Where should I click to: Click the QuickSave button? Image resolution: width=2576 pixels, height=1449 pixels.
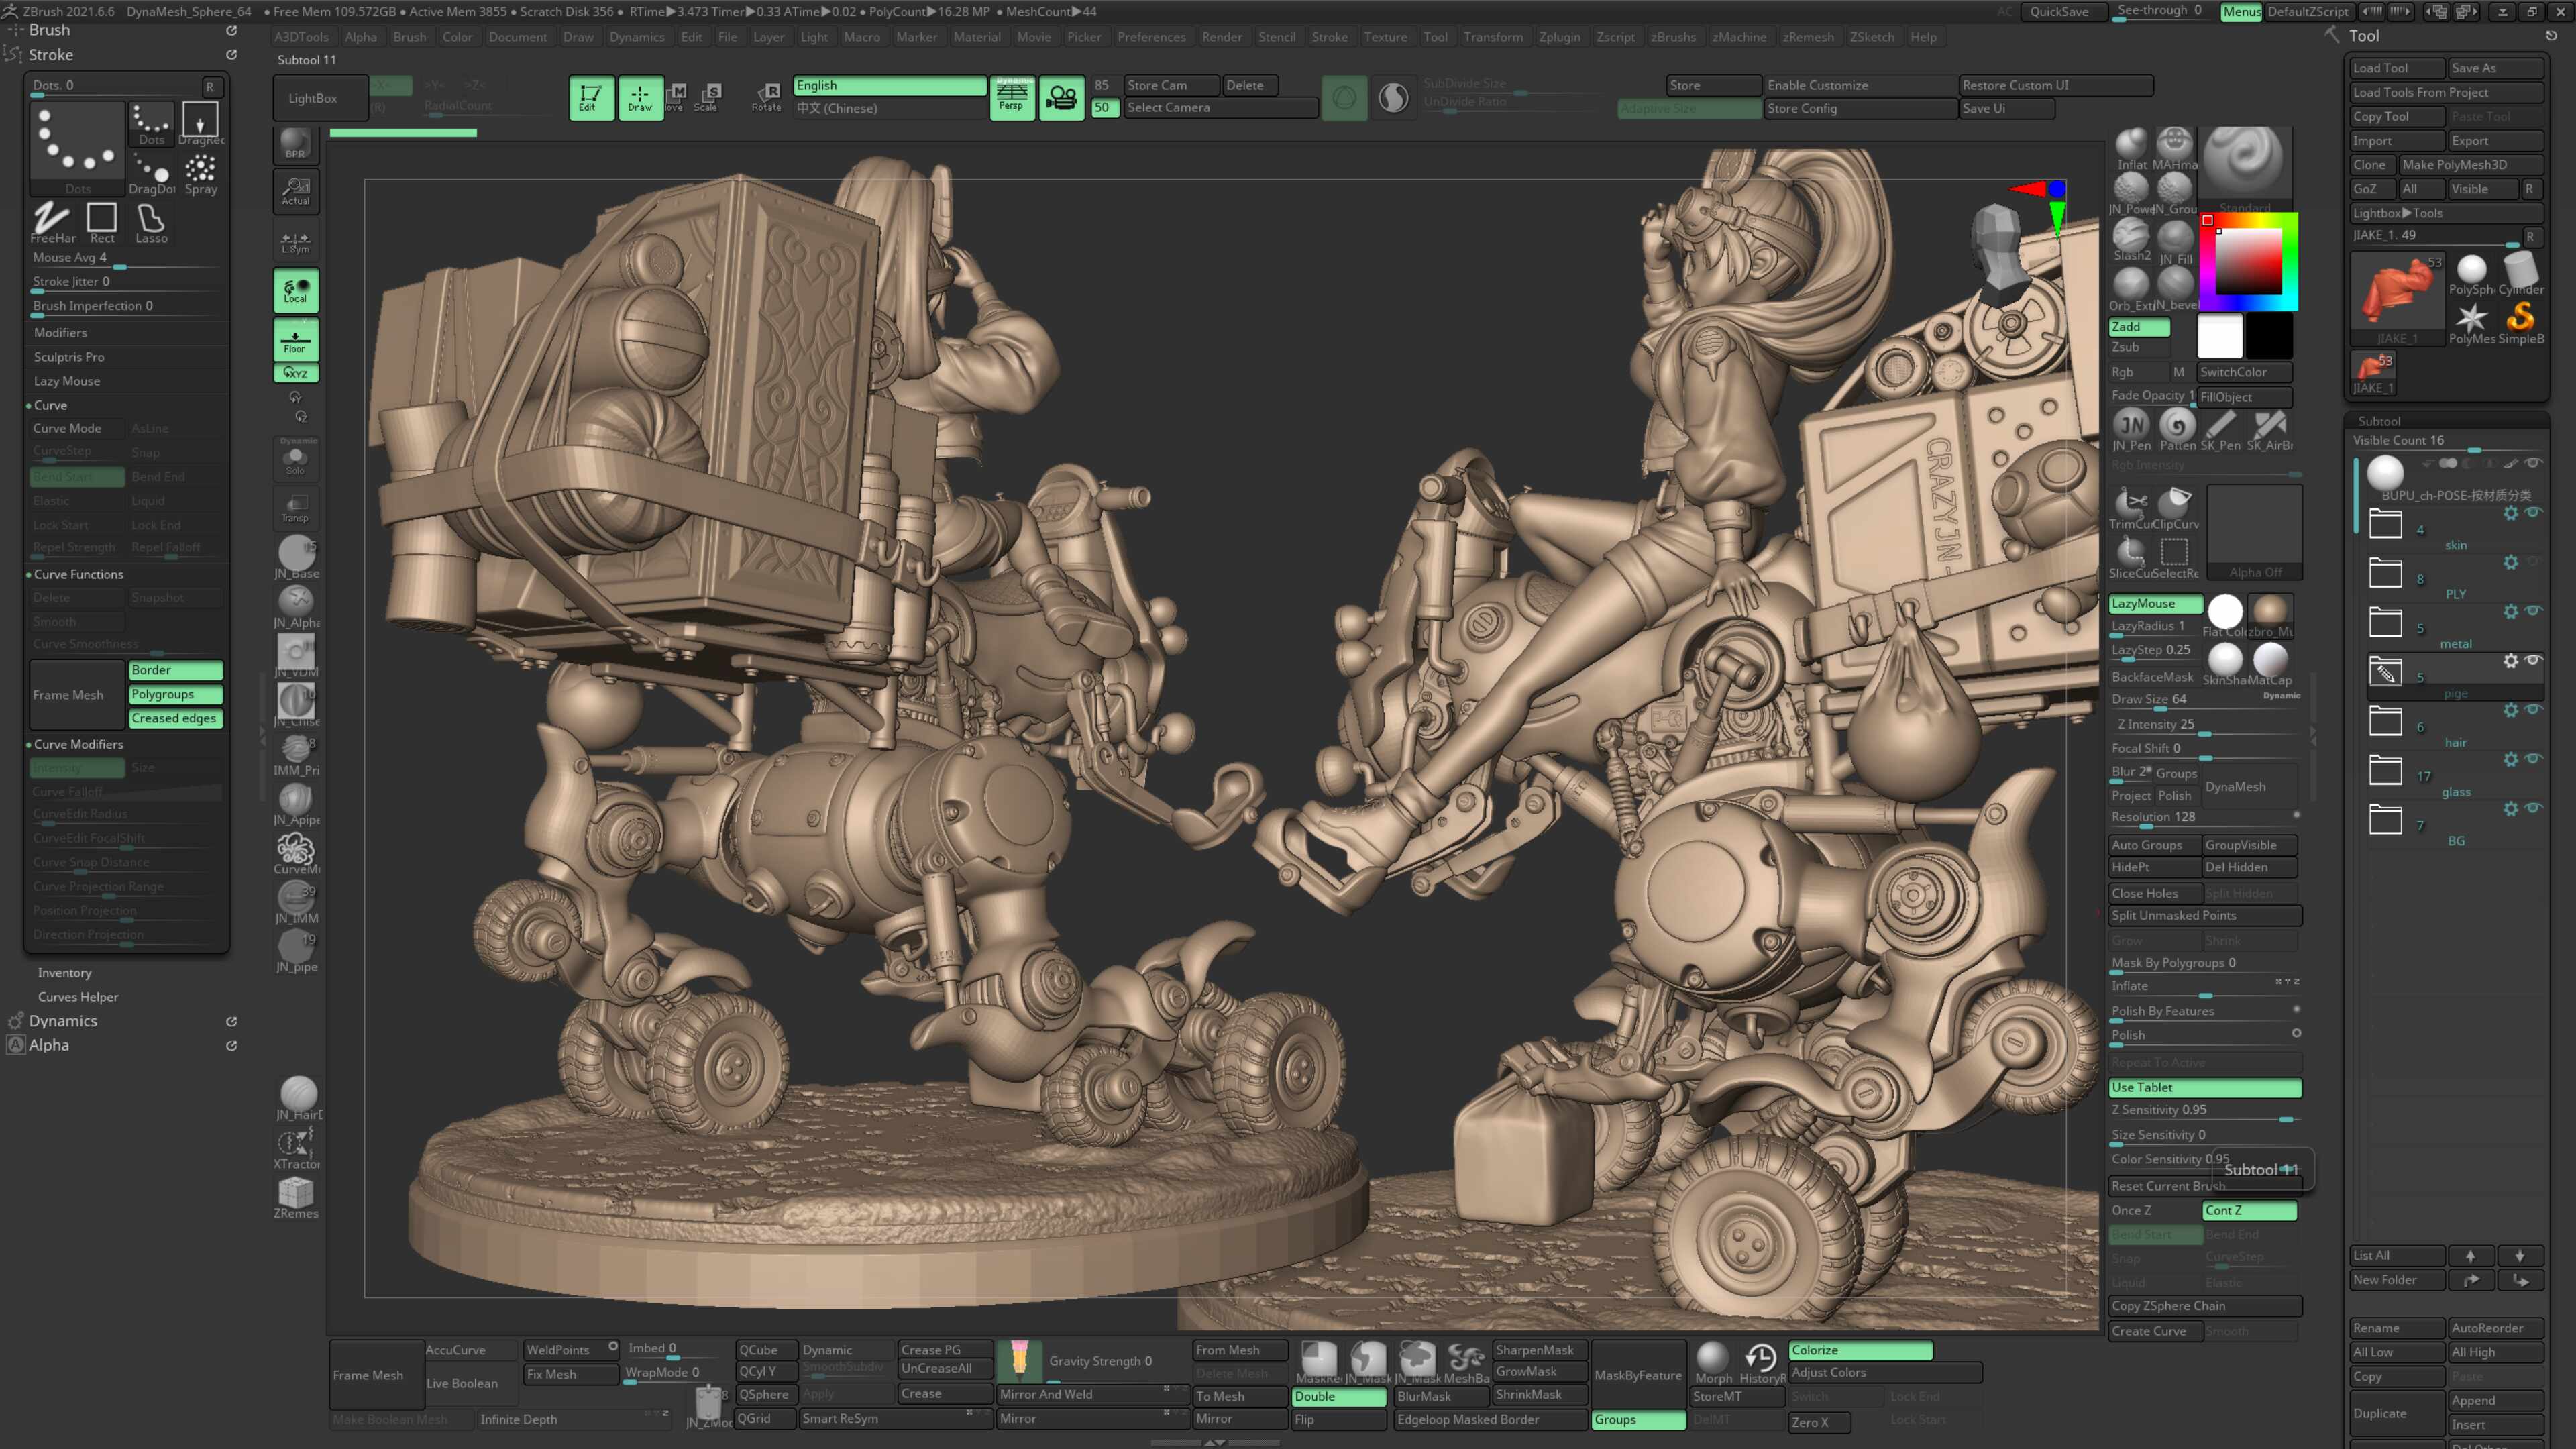2059,11
